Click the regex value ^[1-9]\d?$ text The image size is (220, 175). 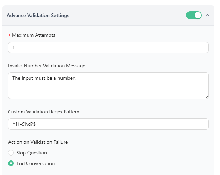tap(27, 124)
